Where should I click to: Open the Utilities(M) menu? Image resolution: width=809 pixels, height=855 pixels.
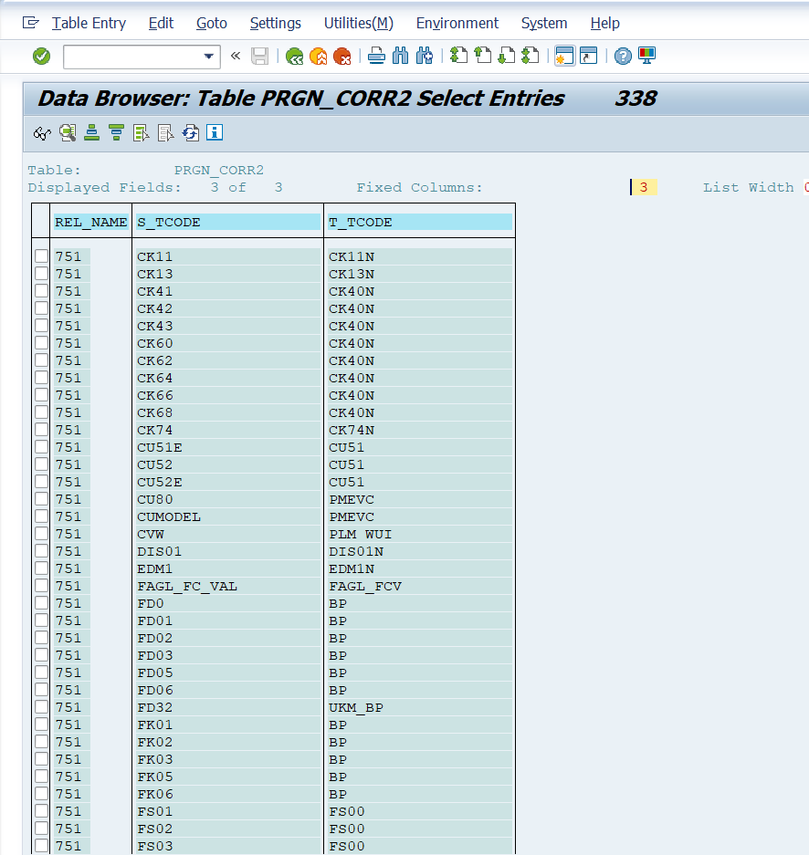pos(359,23)
